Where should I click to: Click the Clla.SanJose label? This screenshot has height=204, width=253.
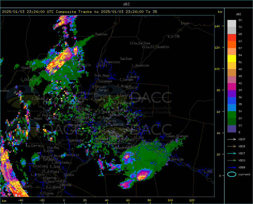(140, 43)
